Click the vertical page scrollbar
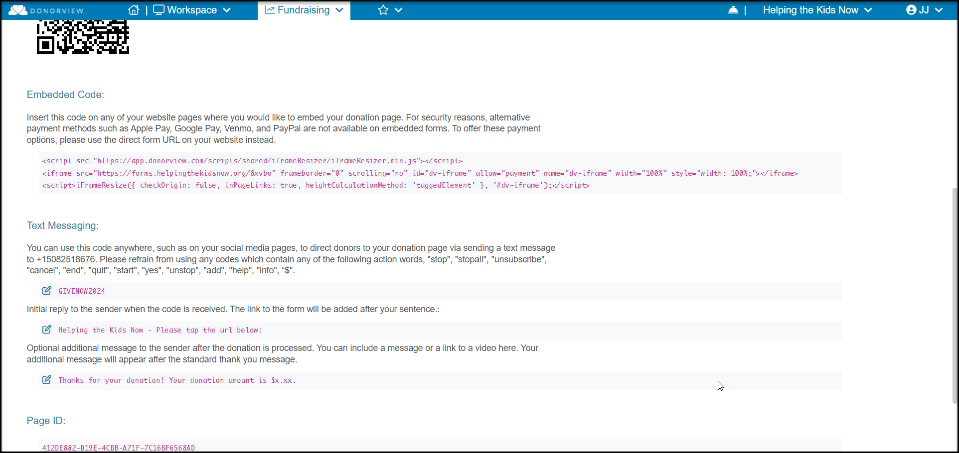 [x=955, y=296]
